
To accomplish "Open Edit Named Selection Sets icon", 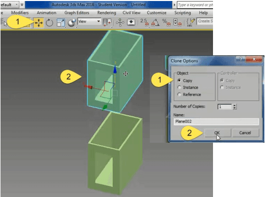I will click(x=191, y=22).
